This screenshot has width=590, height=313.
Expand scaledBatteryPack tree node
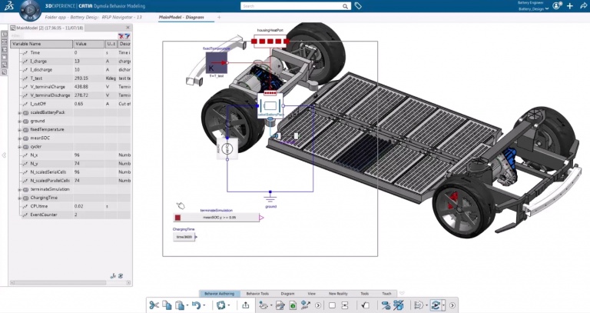coord(19,112)
